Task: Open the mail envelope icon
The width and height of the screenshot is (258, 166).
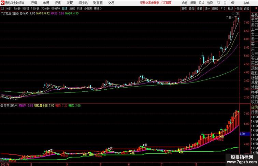Action: [233, 3]
